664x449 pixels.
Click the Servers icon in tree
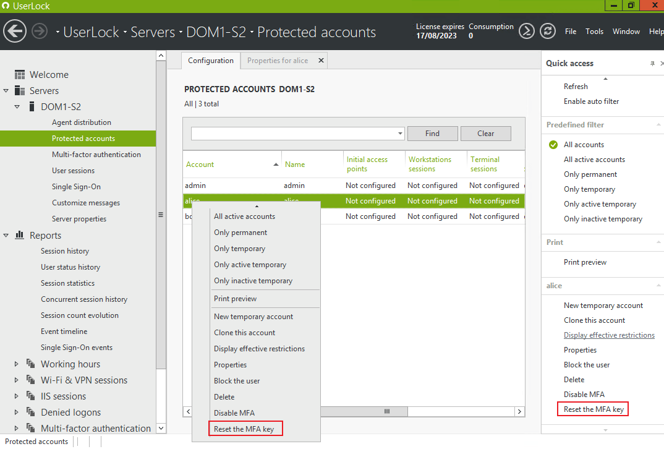tap(20, 91)
